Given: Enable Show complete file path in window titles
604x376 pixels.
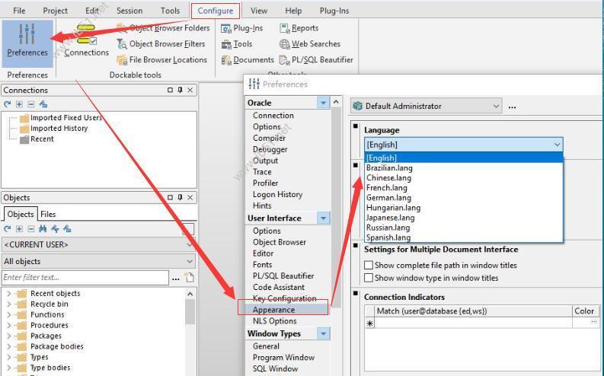Looking at the screenshot, I should [x=369, y=266].
